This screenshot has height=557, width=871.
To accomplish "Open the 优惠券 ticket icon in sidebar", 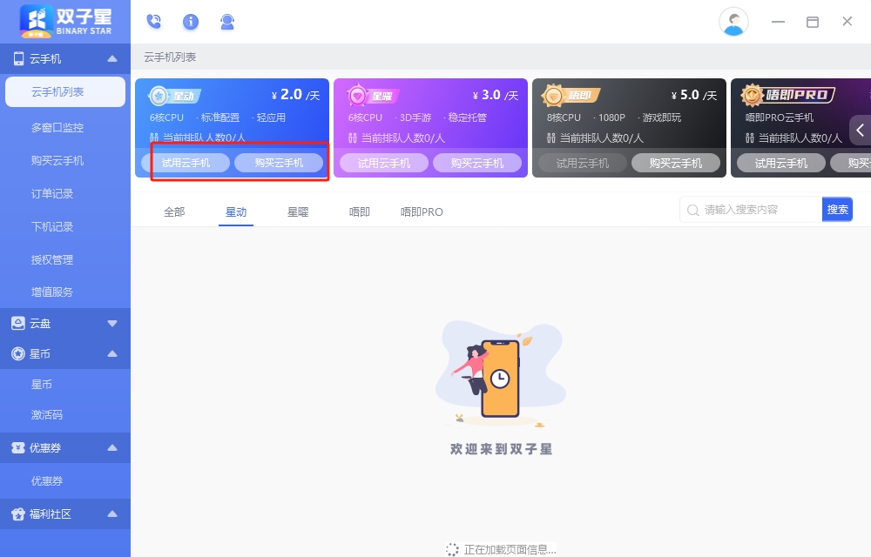I will 19,449.
